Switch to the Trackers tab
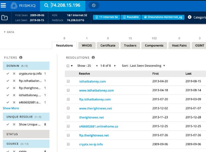 click(x=130, y=46)
